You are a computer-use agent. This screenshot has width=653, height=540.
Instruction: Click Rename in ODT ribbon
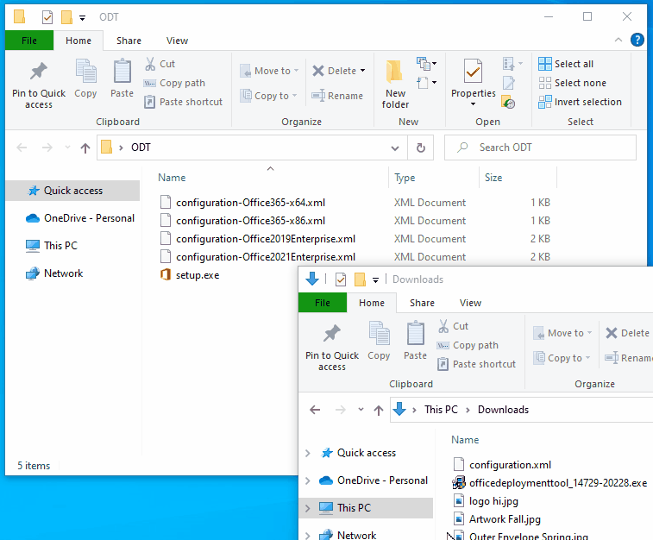pos(337,96)
